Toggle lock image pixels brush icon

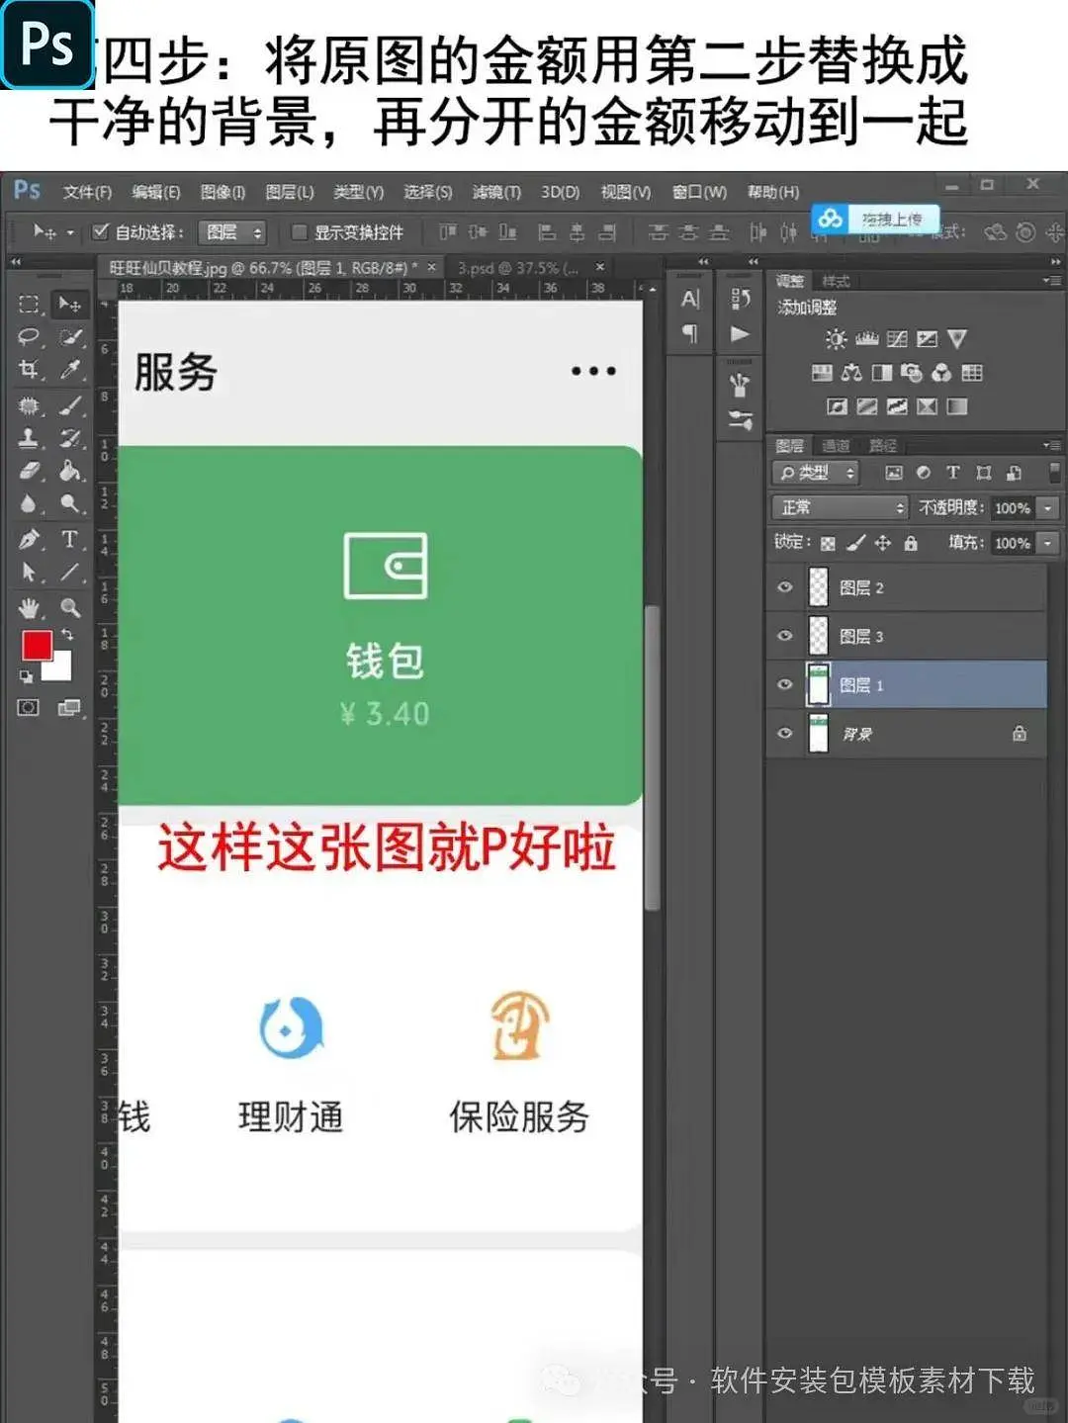pyautogui.click(x=856, y=543)
